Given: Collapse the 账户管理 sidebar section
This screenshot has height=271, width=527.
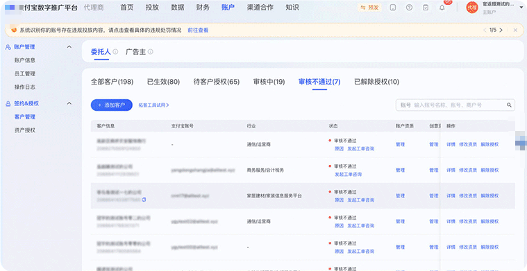Looking at the screenshot, I should pos(69,47).
